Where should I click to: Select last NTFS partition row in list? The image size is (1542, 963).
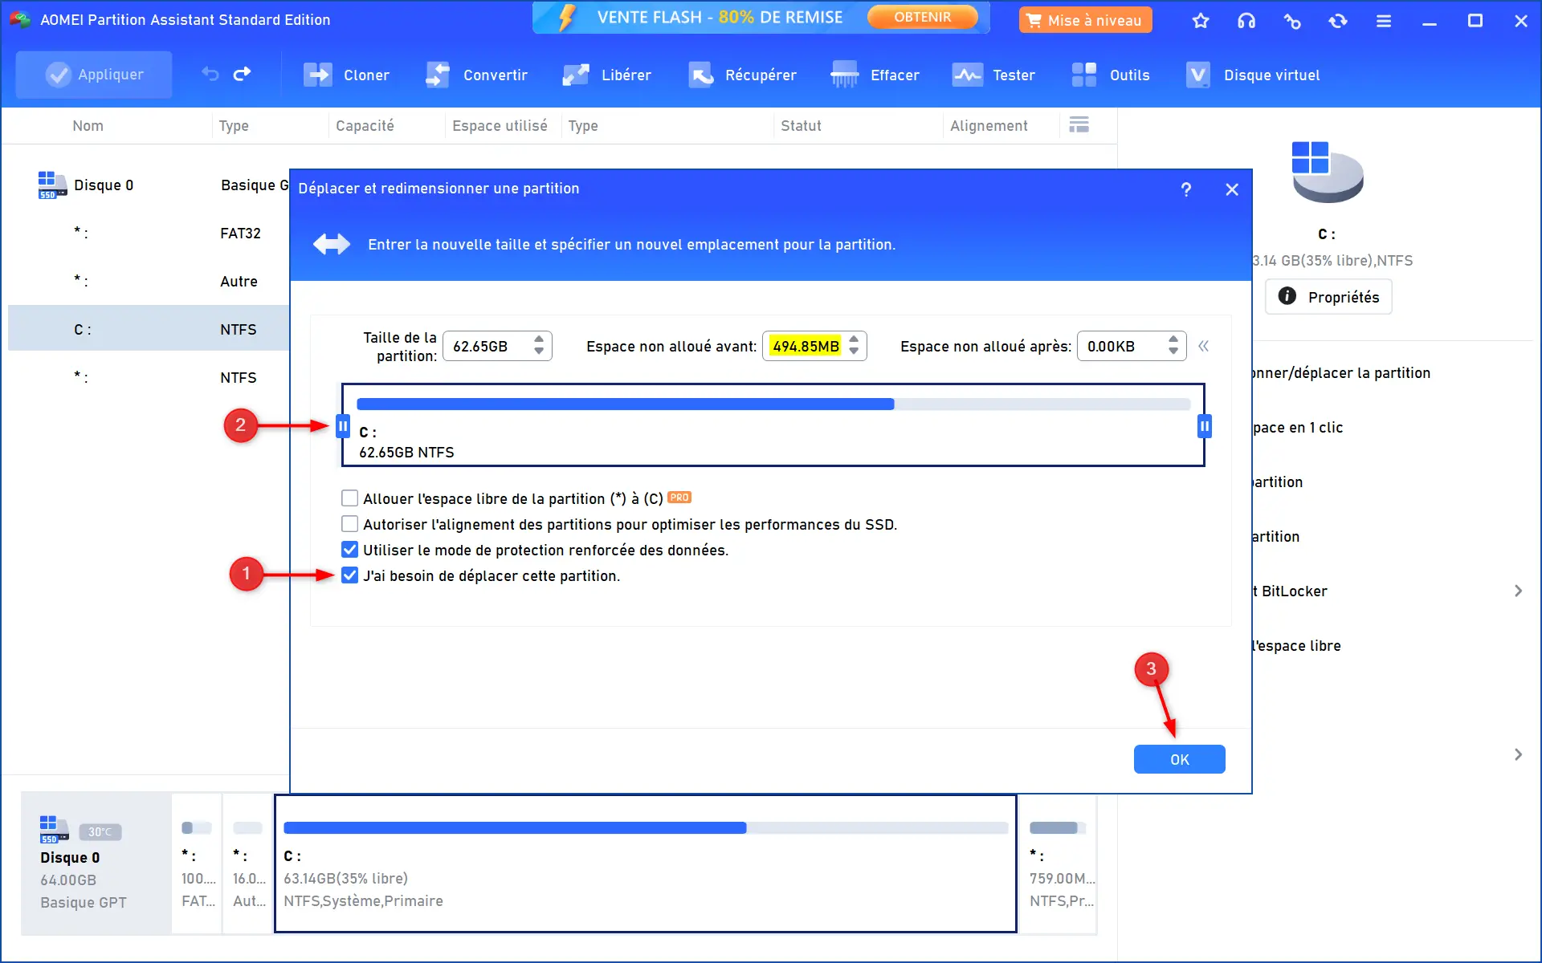(149, 377)
